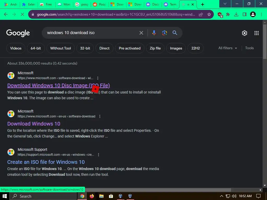The height and width of the screenshot is (200, 267).
Task: Open Download Windows 10 Disc Image link
Action: [x=59, y=85]
